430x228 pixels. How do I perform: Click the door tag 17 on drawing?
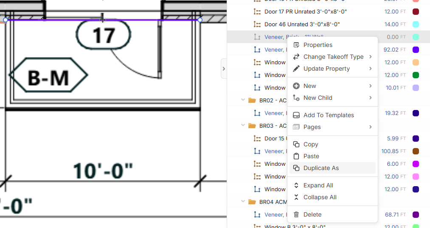(x=104, y=36)
